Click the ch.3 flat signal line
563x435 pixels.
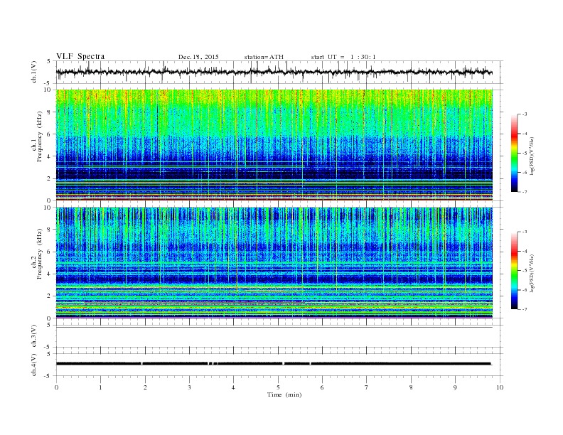(274, 328)
